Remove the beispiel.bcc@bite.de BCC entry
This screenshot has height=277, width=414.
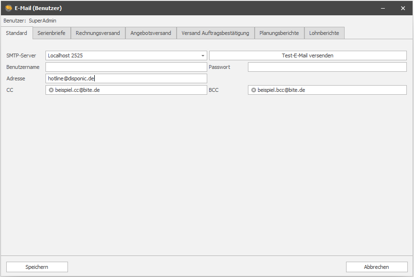(254, 90)
